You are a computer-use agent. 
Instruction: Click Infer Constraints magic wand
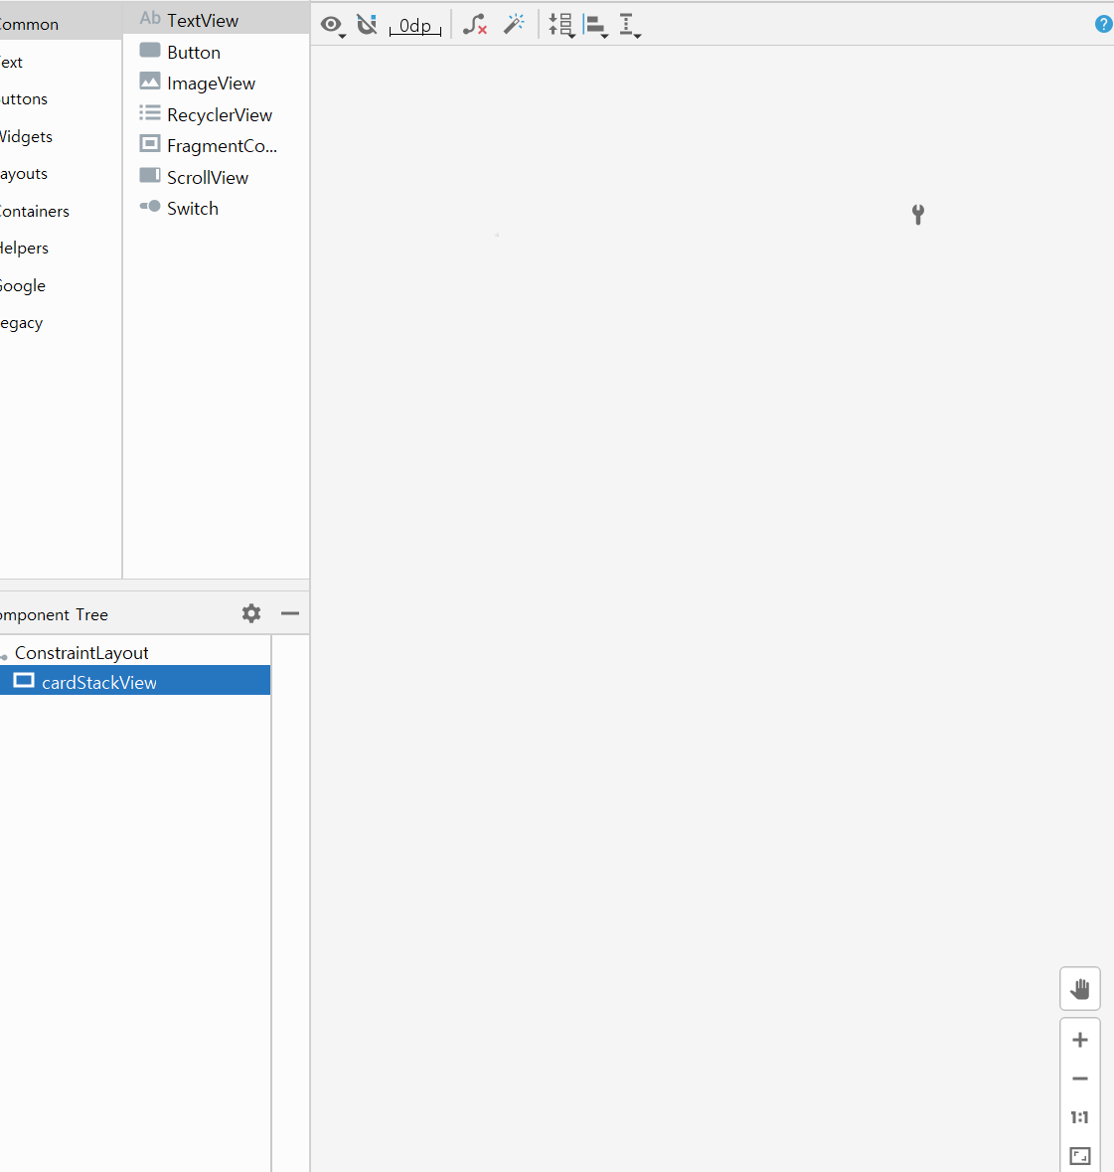pos(514,25)
